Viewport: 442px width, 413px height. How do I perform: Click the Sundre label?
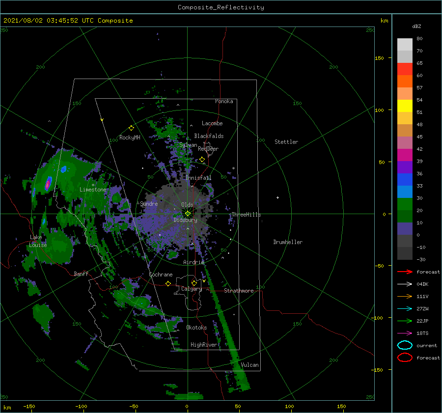[149, 204]
